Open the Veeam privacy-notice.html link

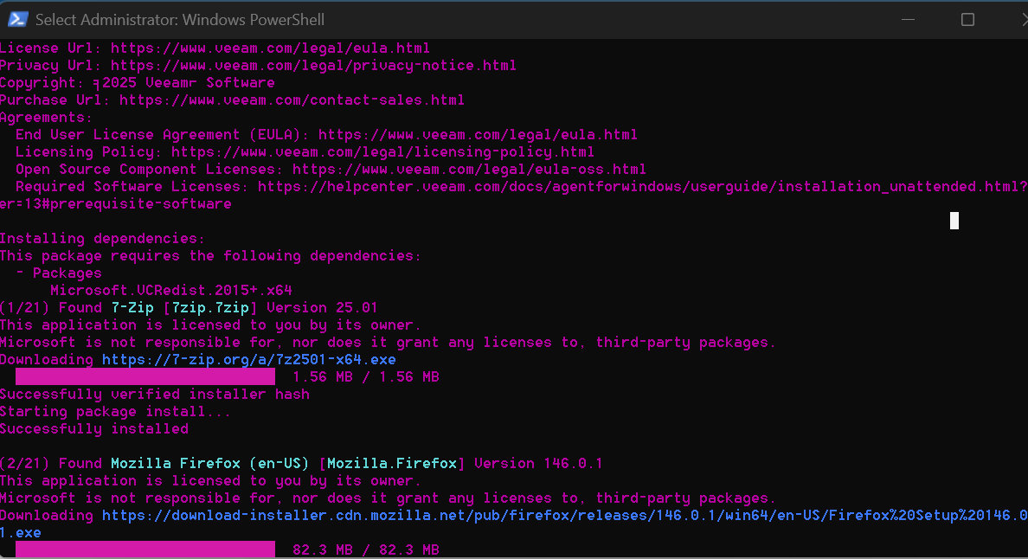(313, 66)
